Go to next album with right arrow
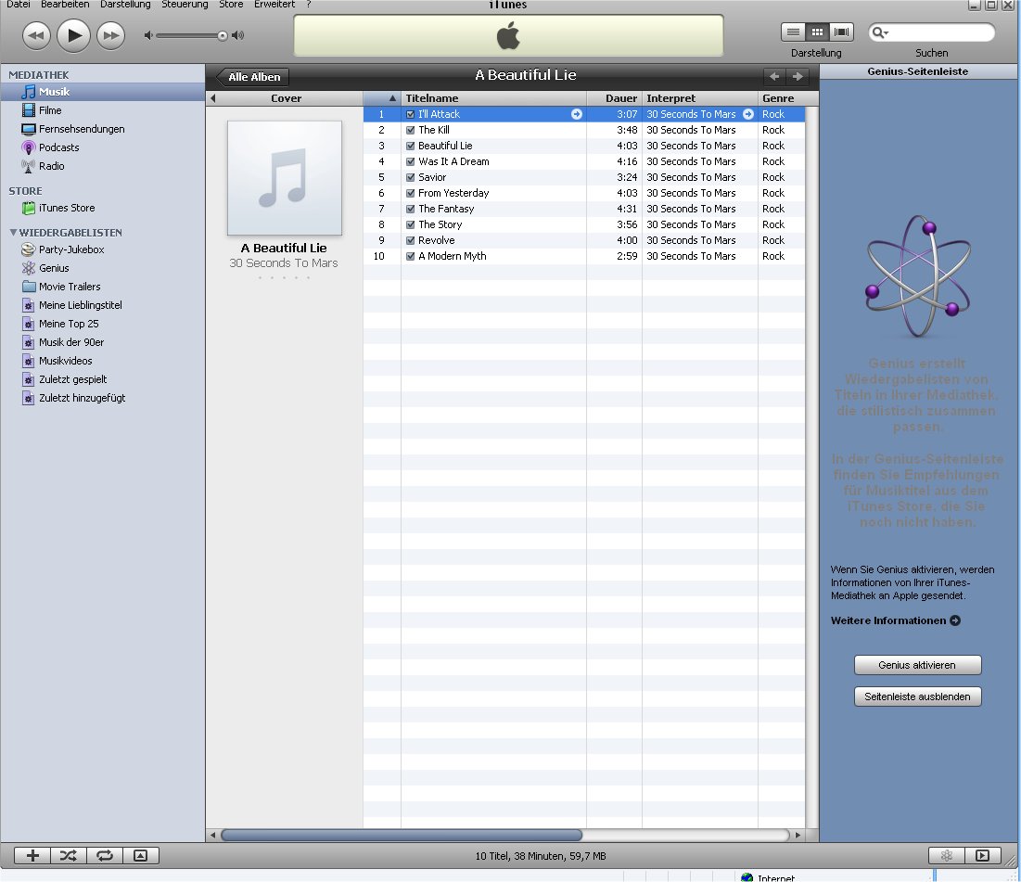The image size is (1021, 882). click(798, 76)
